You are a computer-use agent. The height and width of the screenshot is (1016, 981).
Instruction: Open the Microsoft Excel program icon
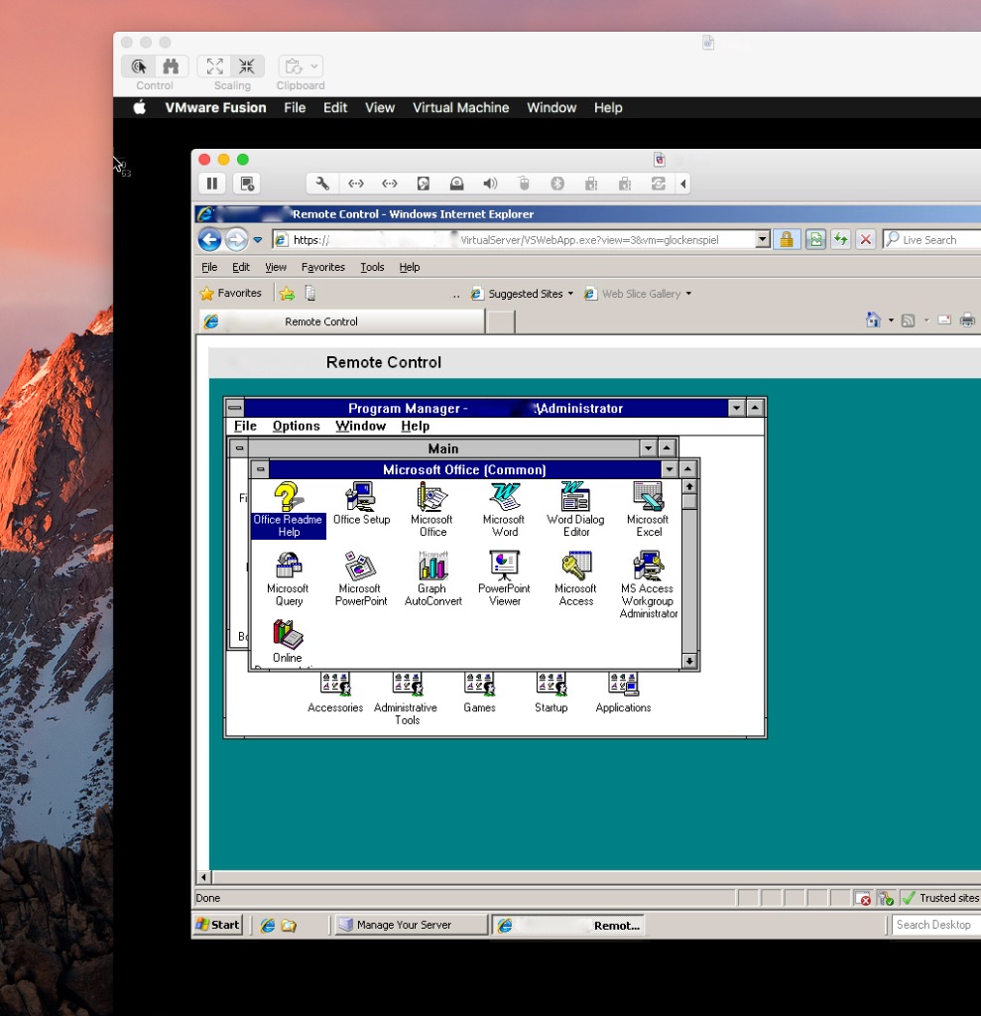(648, 497)
